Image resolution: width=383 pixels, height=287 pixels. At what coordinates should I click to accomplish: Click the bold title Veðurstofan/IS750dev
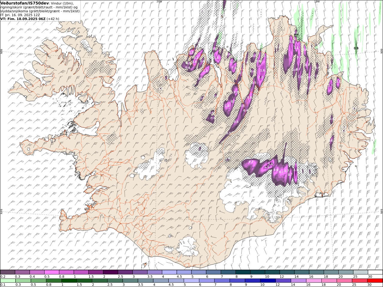(25, 3)
